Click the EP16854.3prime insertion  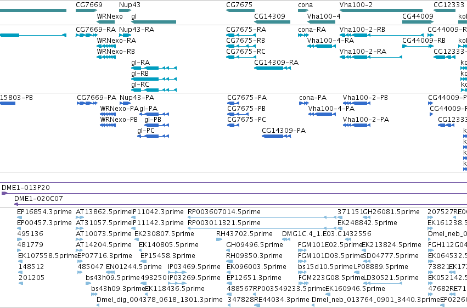19,218
